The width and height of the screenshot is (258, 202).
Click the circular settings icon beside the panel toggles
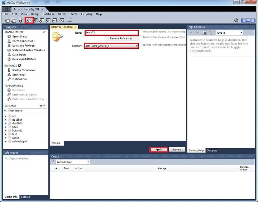pyautogui.click(x=236, y=20)
